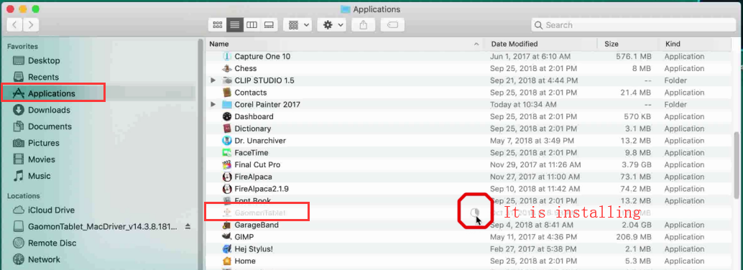Select the Dashboard app icon
The width and height of the screenshot is (743, 270).
(x=226, y=116)
